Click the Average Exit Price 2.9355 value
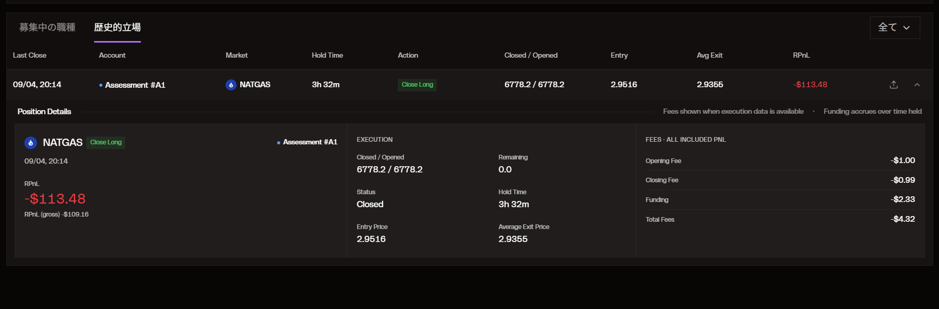939x309 pixels. 513,239
